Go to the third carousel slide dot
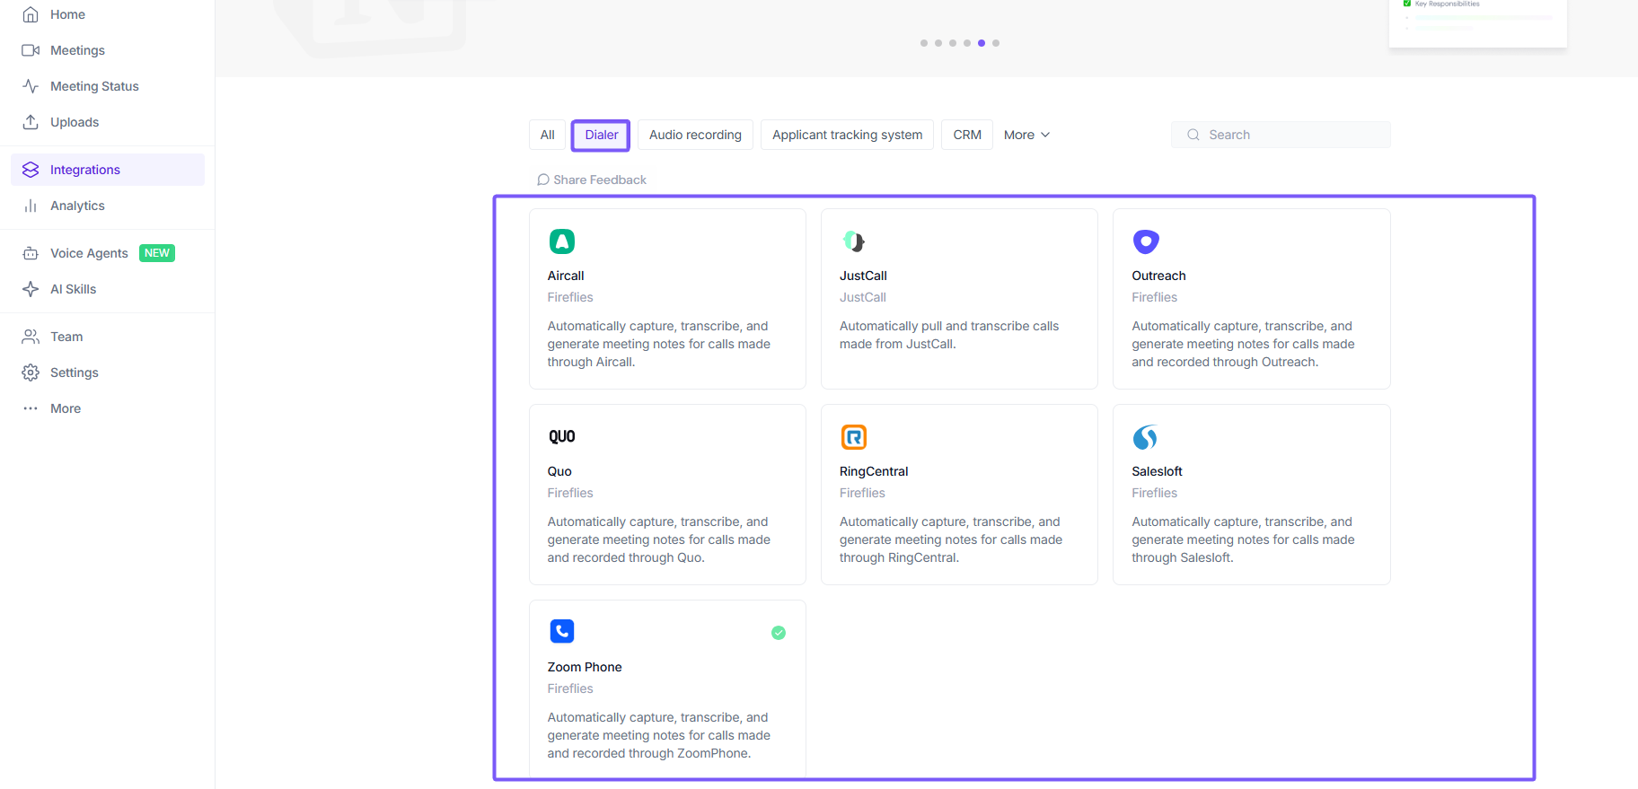The height and width of the screenshot is (789, 1638). tap(953, 43)
